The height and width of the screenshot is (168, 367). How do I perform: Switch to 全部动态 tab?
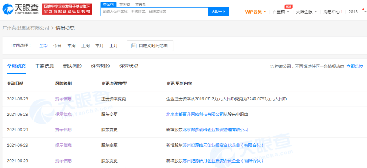(x=17, y=66)
